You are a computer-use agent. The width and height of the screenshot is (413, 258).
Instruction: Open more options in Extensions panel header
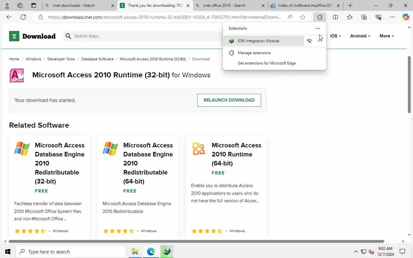point(318,28)
